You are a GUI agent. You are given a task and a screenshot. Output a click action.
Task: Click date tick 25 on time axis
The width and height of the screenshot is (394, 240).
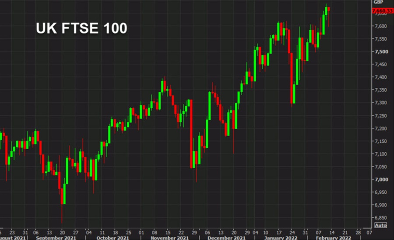128,233
